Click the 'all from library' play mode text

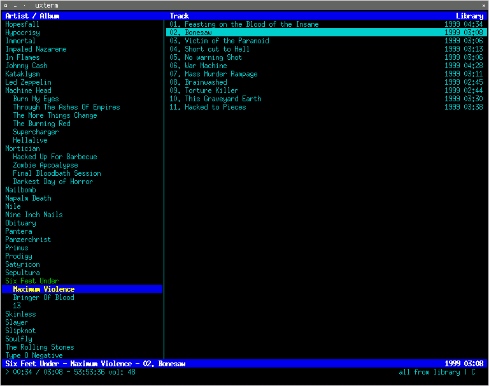[429, 372]
